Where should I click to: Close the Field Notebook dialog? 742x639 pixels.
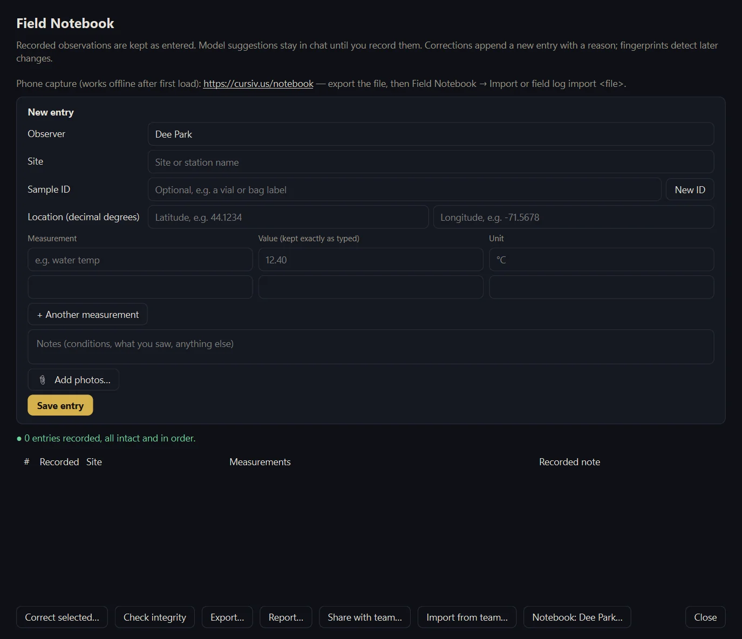tap(705, 617)
